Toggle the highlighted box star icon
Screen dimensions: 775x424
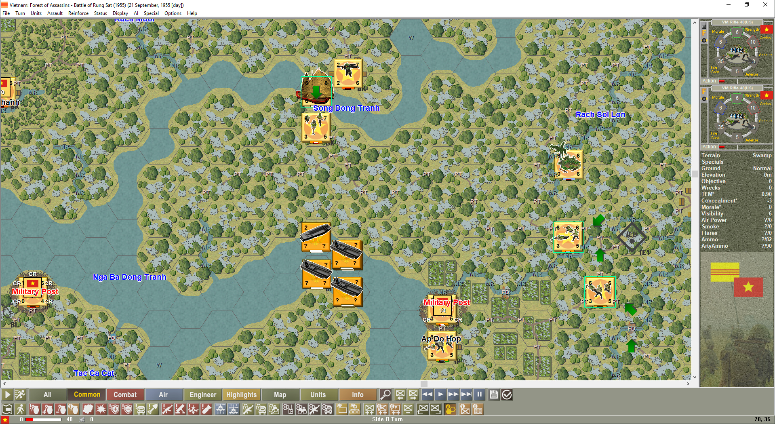coord(341,409)
